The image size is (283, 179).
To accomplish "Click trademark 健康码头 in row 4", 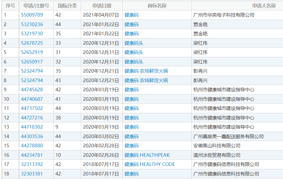I will coord(134,43).
